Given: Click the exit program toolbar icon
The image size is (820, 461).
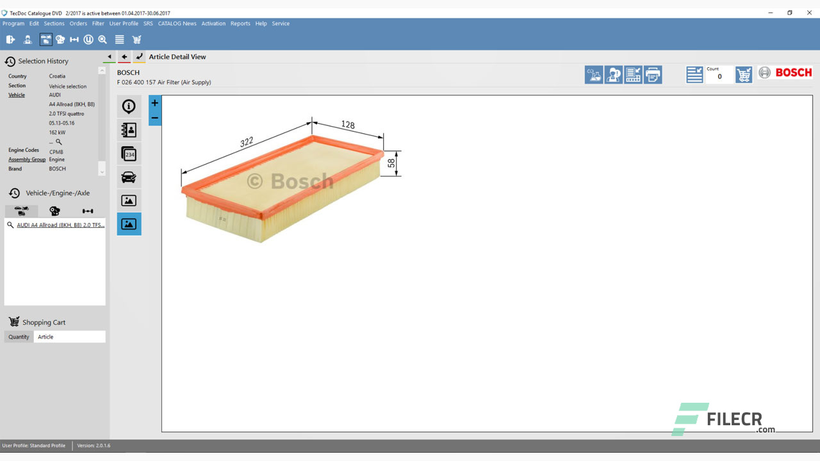Looking at the screenshot, I should point(10,40).
